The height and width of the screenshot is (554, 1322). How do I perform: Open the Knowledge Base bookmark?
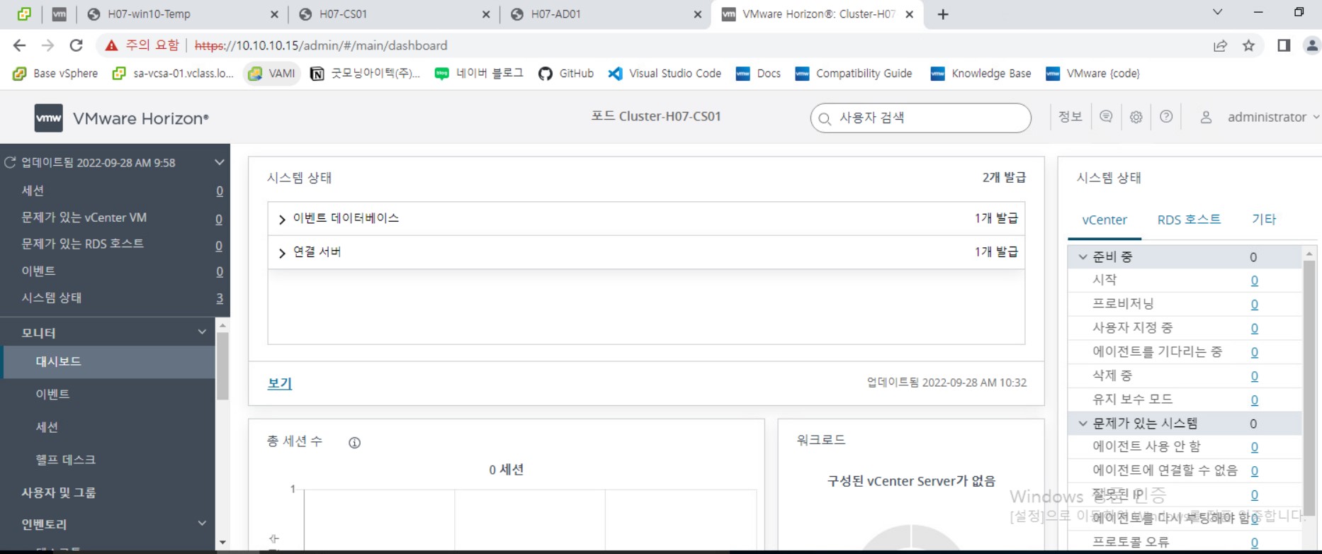coord(981,73)
